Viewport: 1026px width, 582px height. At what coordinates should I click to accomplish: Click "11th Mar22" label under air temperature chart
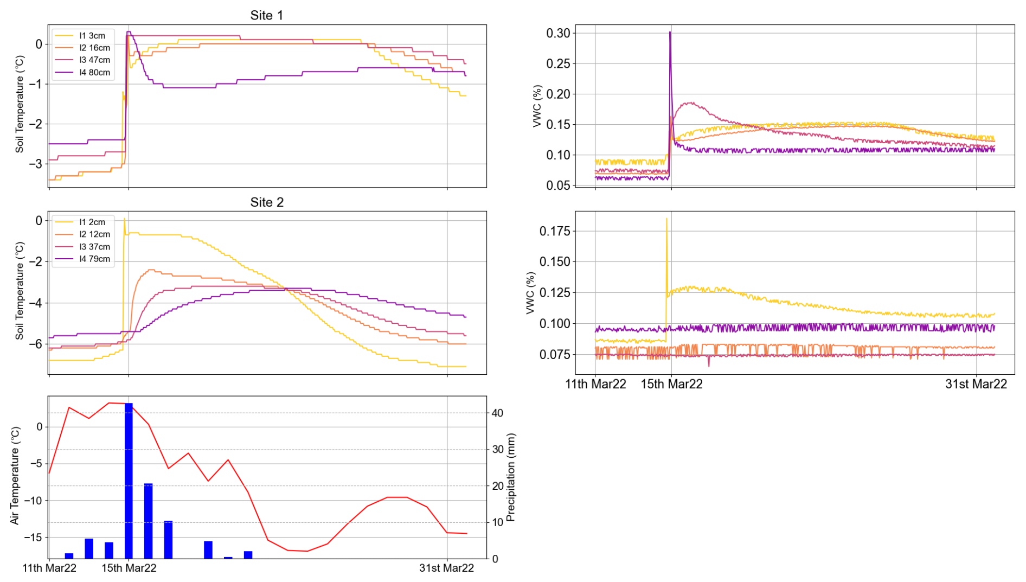[x=49, y=568]
